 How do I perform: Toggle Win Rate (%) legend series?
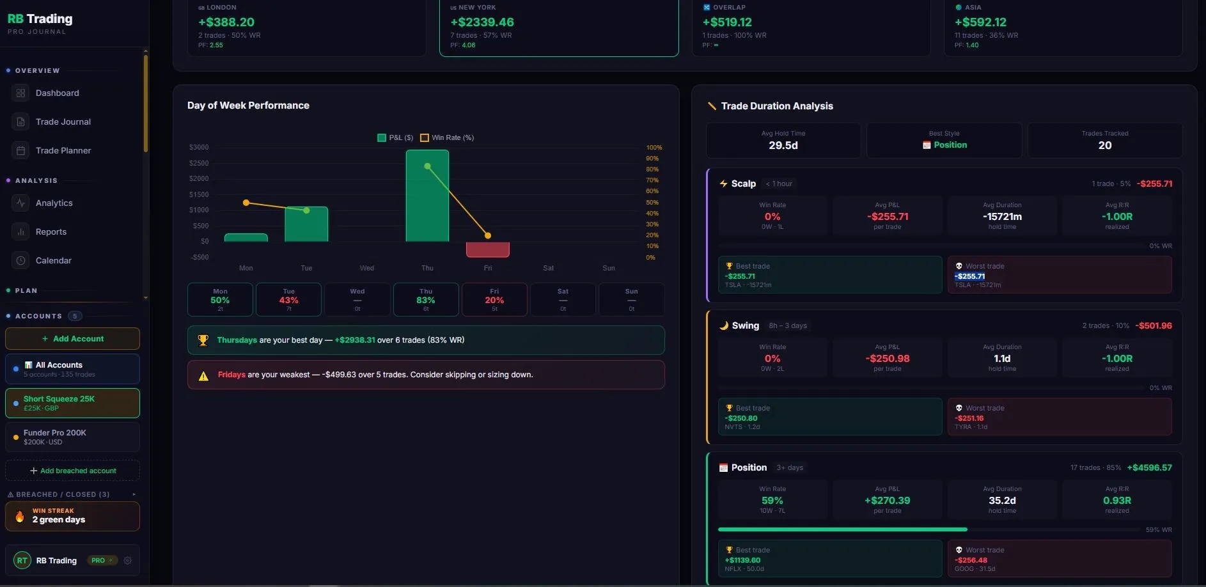[x=447, y=137]
